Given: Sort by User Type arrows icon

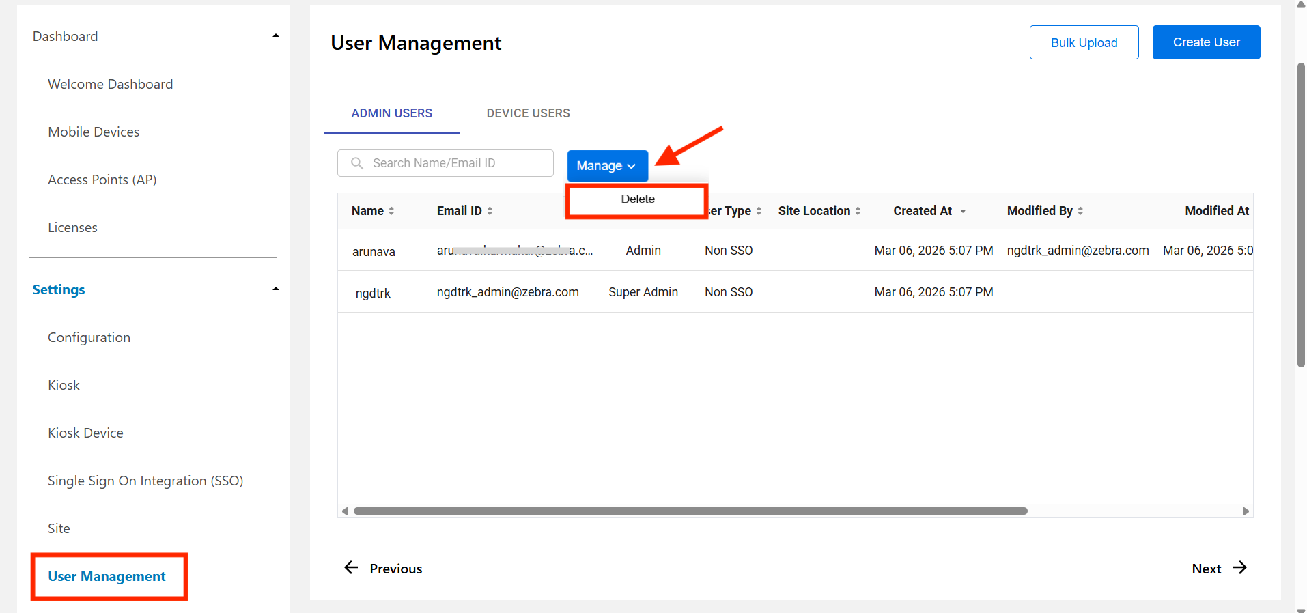Looking at the screenshot, I should pyautogui.click(x=759, y=211).
